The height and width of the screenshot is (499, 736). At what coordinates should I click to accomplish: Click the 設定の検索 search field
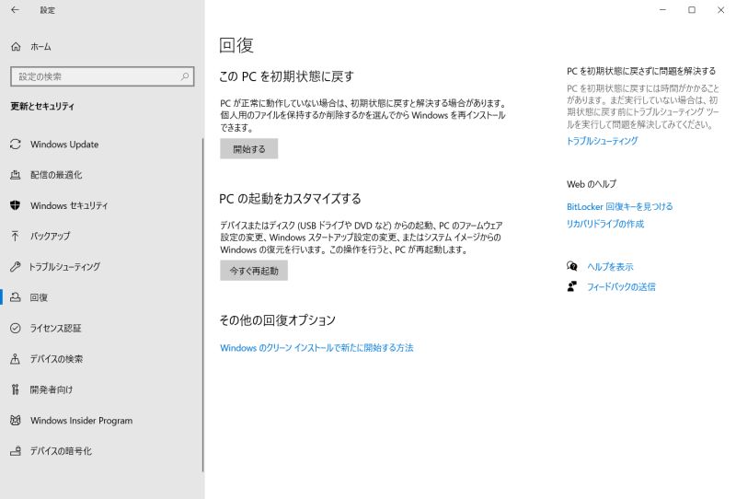pos(102,76)
